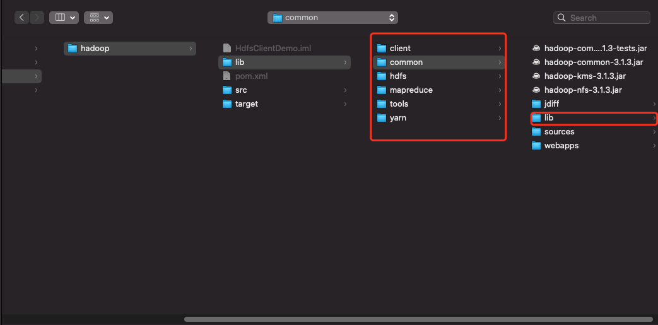Click the yarn folder icon
Screen dimensions: 658x325
pyautogui.click(x=382, y=117)
